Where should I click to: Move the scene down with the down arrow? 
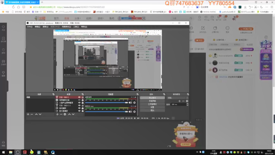(x=40, y=114)
